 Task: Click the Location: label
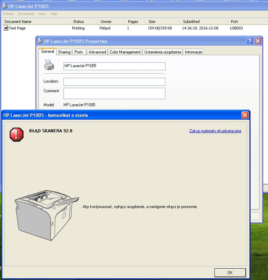(x=51, y=81)
